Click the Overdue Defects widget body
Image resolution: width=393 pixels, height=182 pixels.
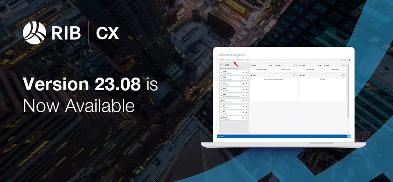(334, 69)
